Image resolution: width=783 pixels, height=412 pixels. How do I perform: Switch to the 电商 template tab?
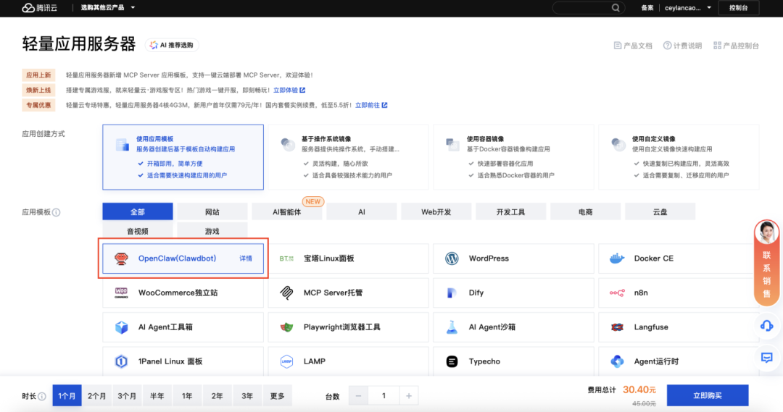pyautogui.click(x=585, y=211)
